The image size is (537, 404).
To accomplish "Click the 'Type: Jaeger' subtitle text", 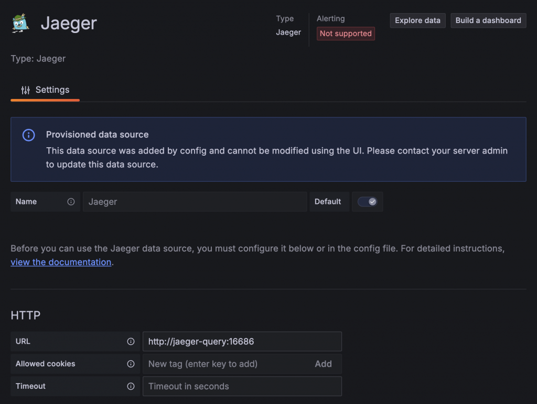I will 38,59.
